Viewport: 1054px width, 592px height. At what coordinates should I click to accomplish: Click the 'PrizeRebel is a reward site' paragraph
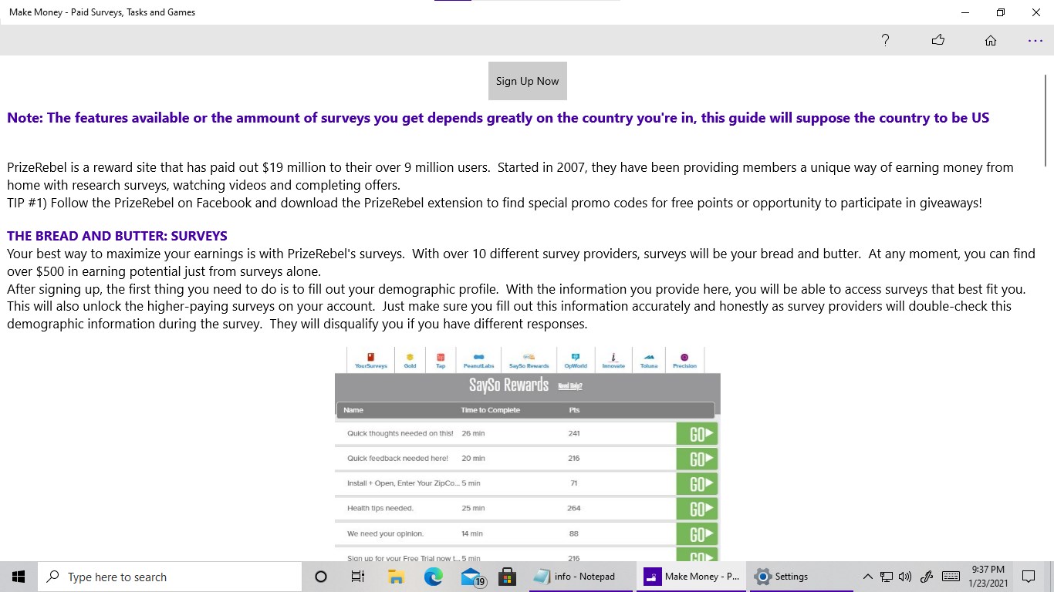point(510,176)
